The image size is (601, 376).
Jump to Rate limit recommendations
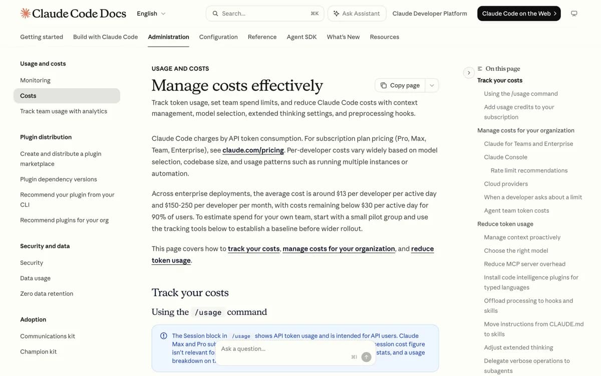click(x=529, y=170)
